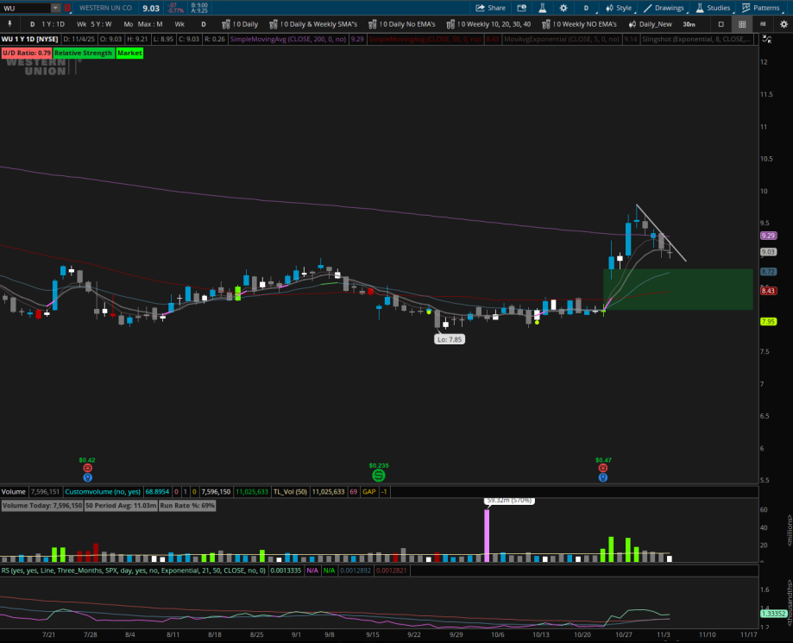Click the 9.29 purple price axis tag
Image resolution: width=793 pixels, height=643 pixels.
(768, 236)
